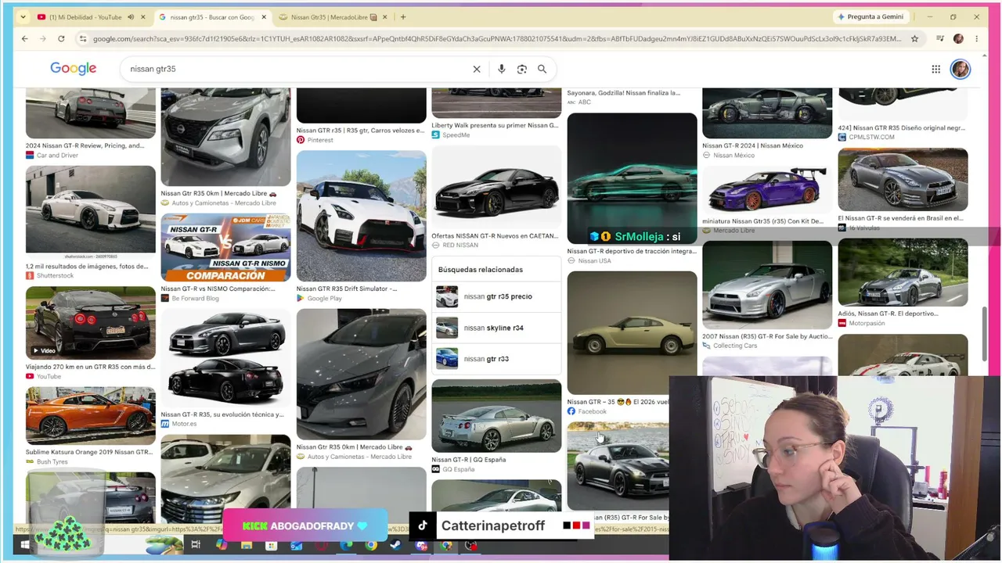Select related search nissan skyline r34

tap(496, 328)
